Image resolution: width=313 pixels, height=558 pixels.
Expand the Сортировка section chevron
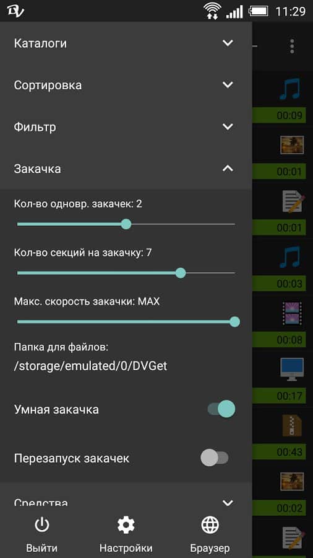click(x=228, y=85)
